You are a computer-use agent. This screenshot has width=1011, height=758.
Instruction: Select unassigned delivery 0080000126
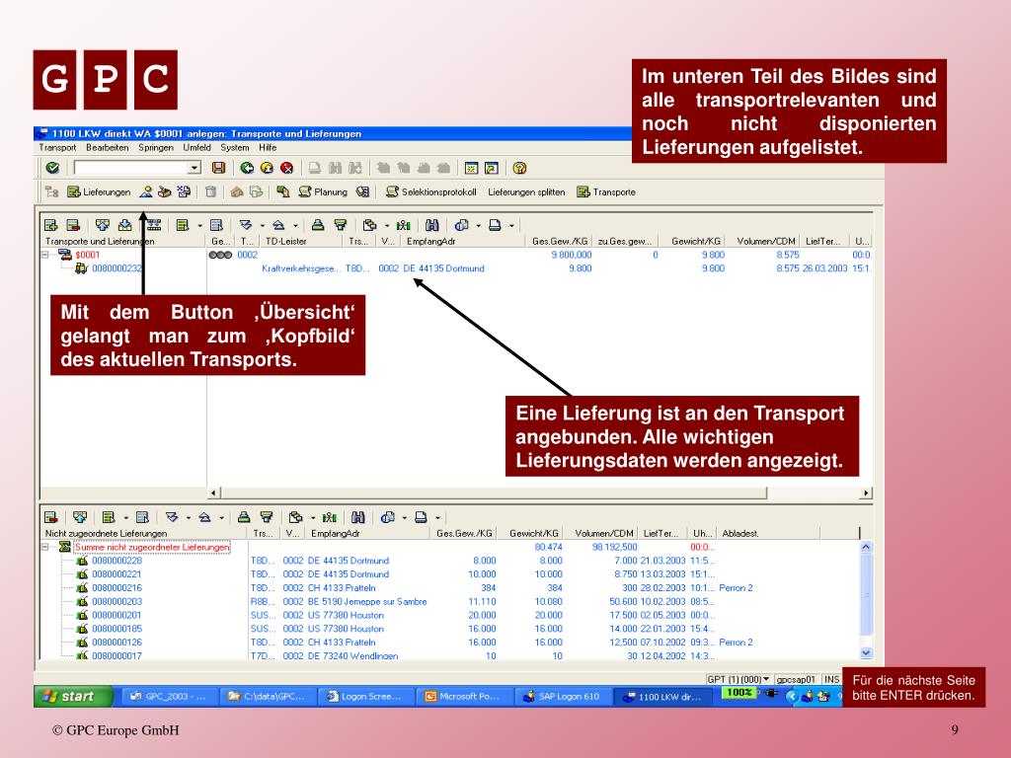pos(117,642)
